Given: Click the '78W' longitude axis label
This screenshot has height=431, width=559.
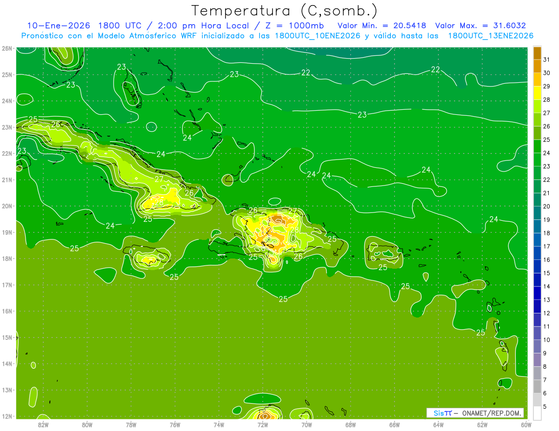Looking at the screenshot, I should (x=131, y=424).
